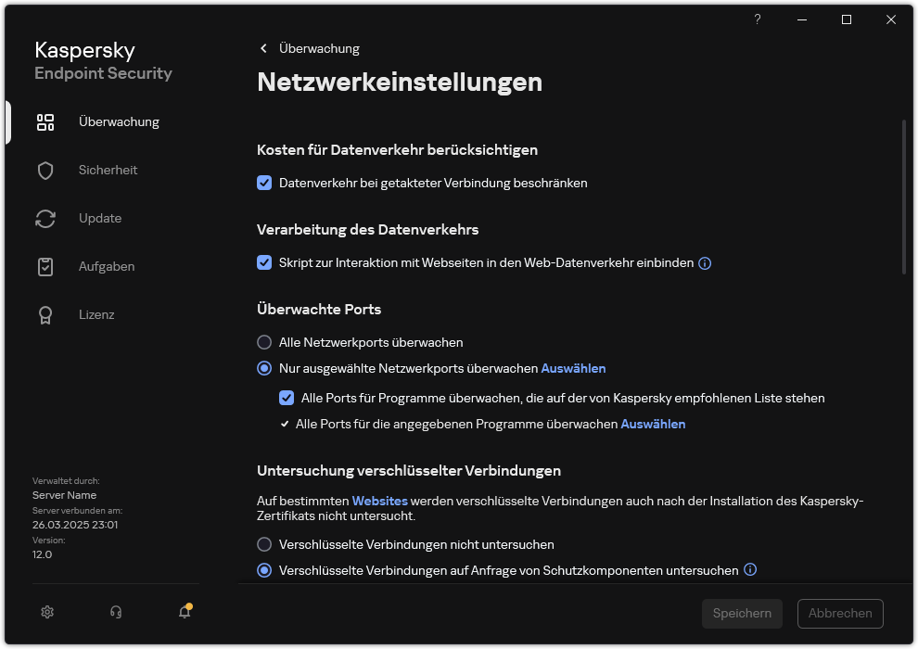Open Auswählen for die angegebenen Programme
The height and width of the screenshot is (649, 918).
[653, 424]
